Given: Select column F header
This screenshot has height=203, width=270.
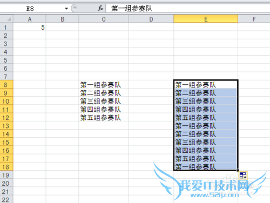Looking at the screenshot, I should [254, 19].
